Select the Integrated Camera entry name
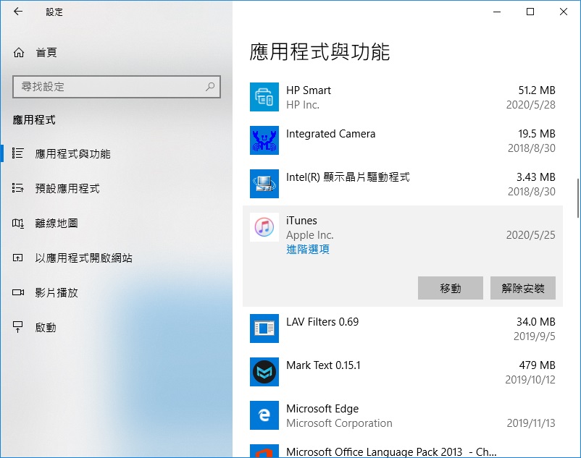 click(330, 134)
